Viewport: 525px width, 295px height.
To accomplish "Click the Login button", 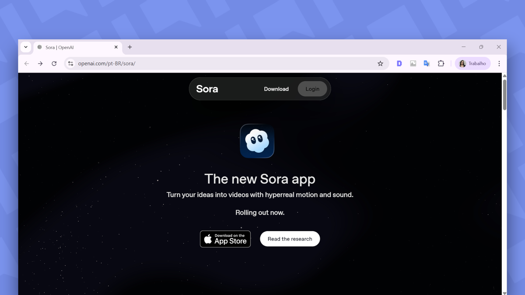I will coord(312,89).
